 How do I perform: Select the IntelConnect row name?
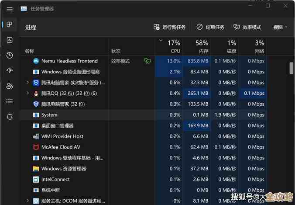(55, 179)
